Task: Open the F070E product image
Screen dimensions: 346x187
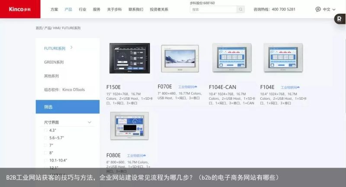Action: pyautogui.click(x=180, y=59)
